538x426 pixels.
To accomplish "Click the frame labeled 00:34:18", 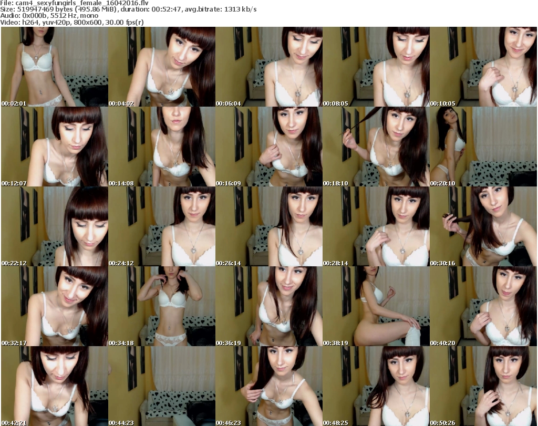I will pos(162,306).
